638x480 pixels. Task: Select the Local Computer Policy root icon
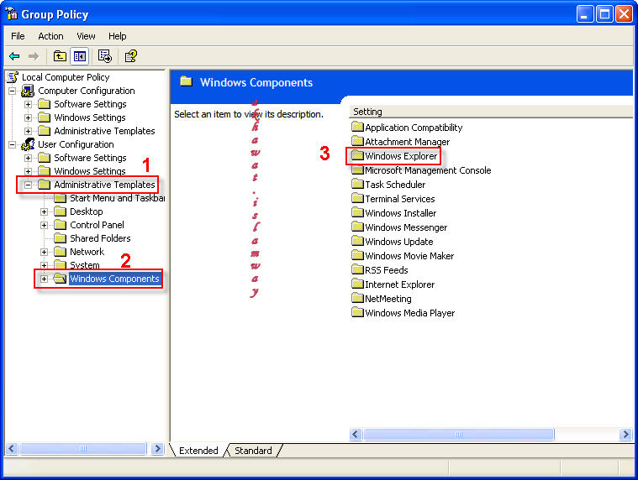(x=13, y=76)
